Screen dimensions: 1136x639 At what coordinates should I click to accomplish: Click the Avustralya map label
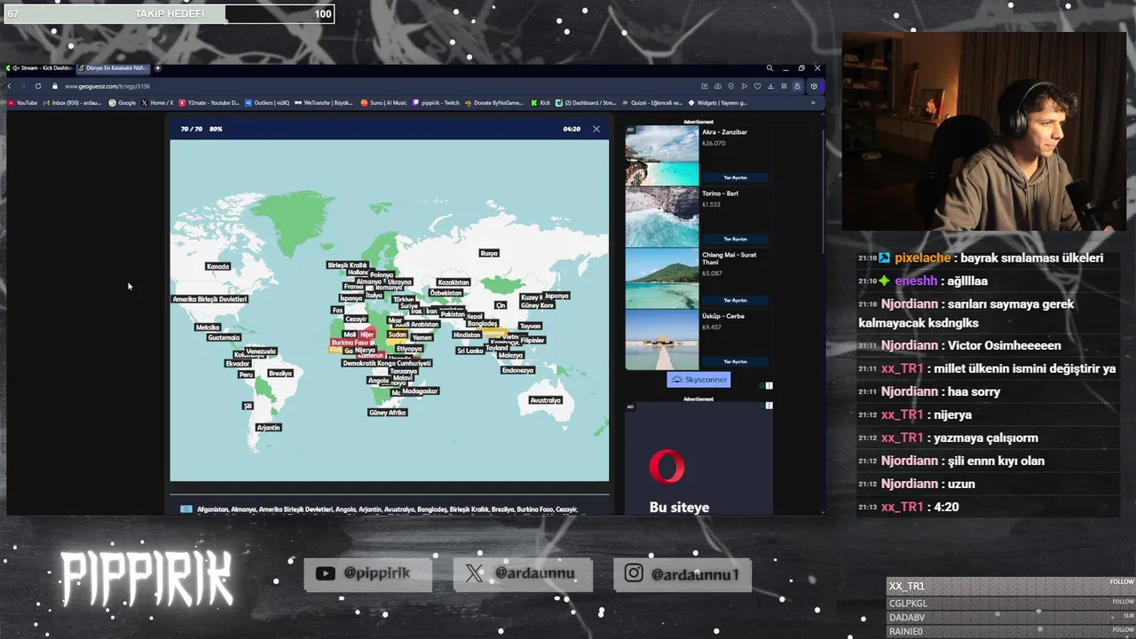pyautogui.click(x=545, y=400)
